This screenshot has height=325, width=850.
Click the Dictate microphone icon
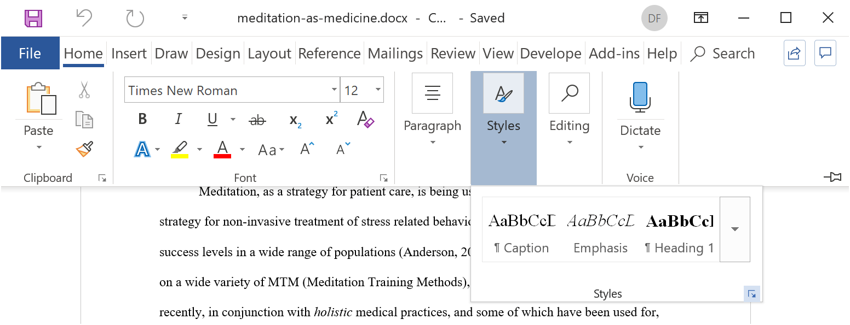pyautogui.click(x=640, y=97)
